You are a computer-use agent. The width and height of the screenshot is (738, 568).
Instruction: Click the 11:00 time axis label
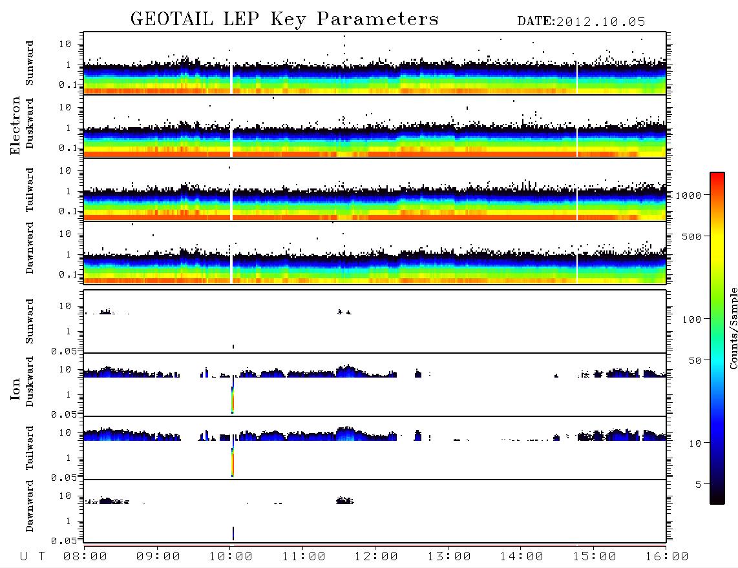(303, 557)
